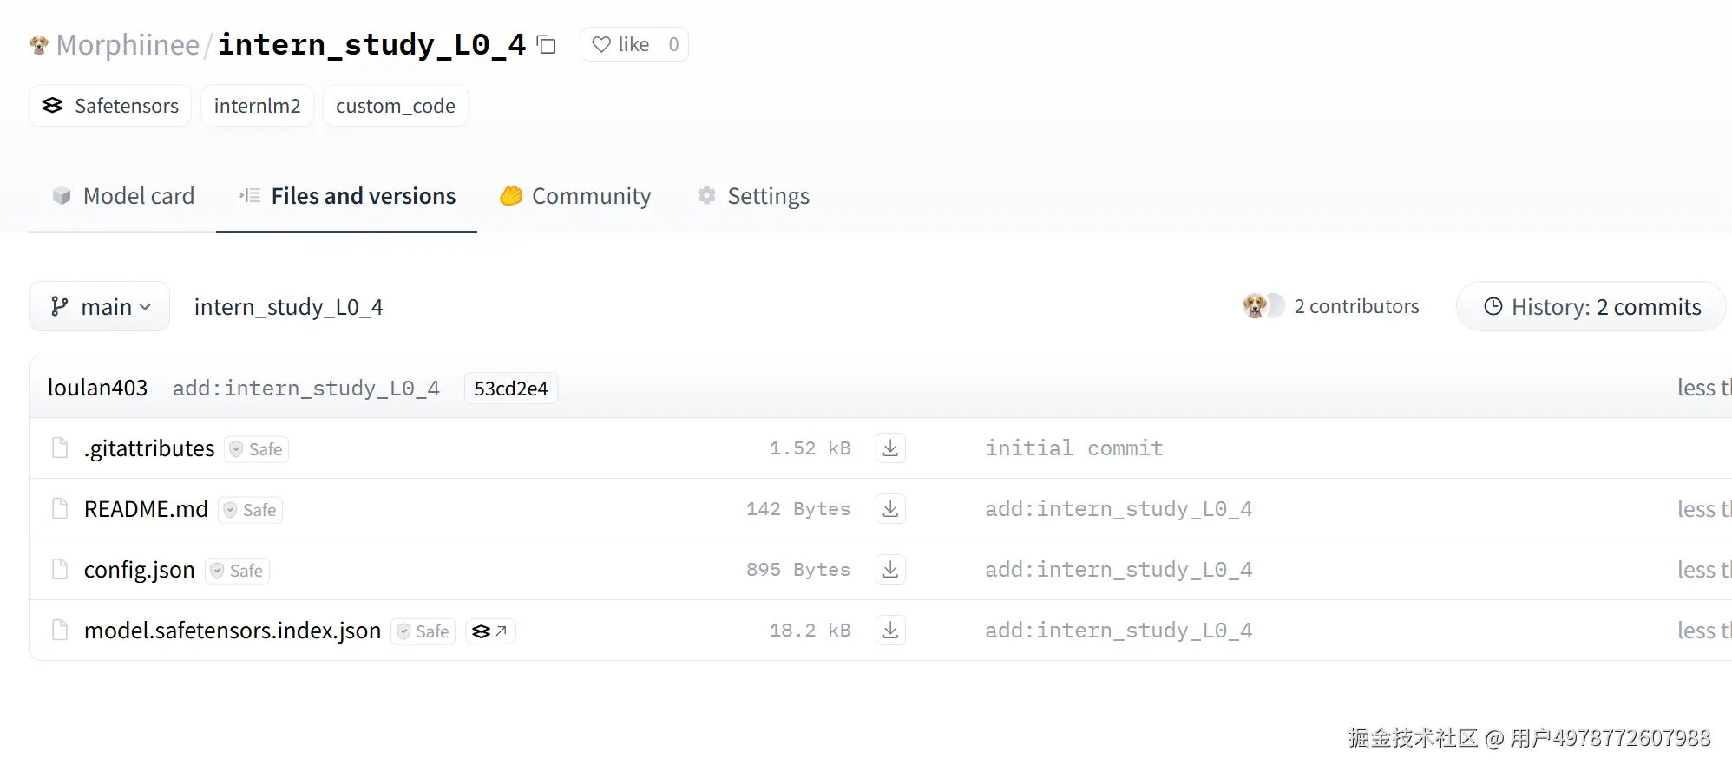
Task: Click the .gitattributes file icon
Action: click(60, 448)
